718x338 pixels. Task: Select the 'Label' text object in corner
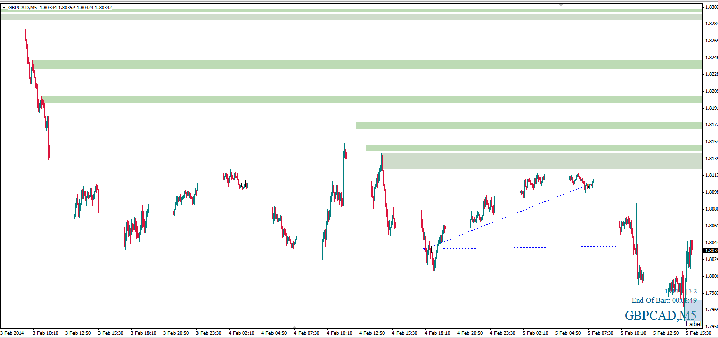693,324
